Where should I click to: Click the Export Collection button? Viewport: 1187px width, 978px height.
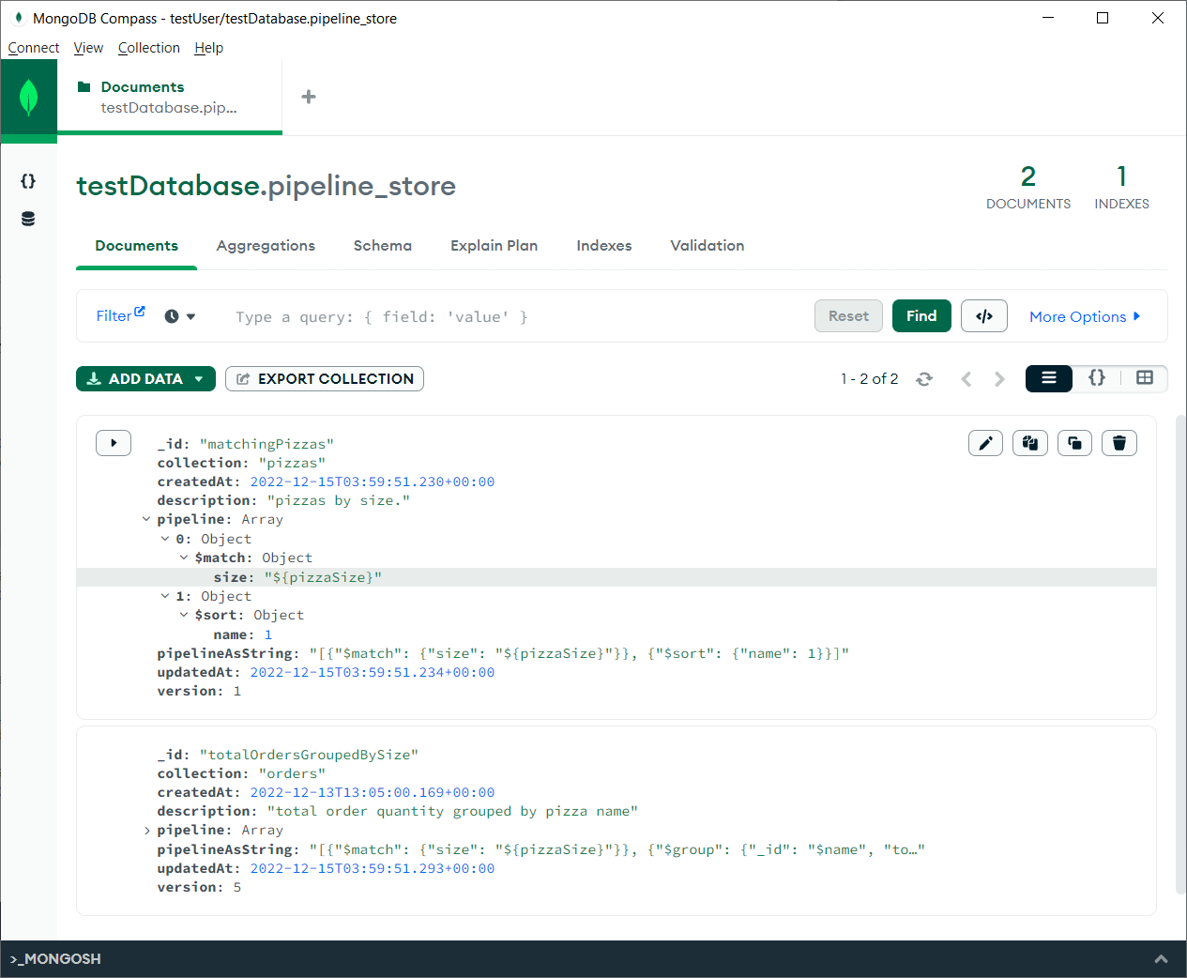click(325, 379)
